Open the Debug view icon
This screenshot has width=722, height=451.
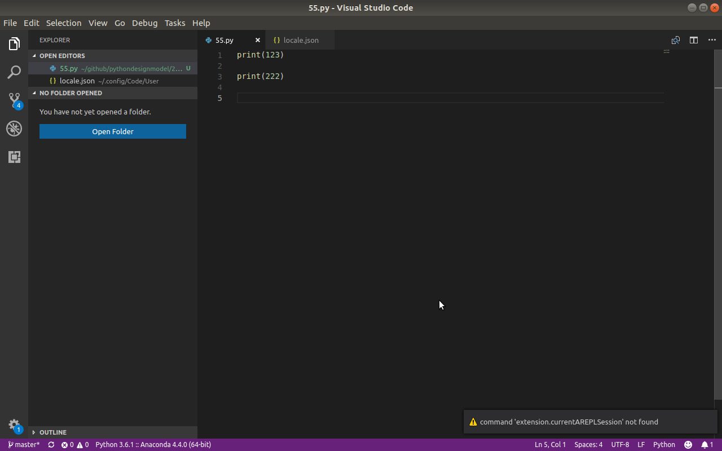click(x=14, y=129)
